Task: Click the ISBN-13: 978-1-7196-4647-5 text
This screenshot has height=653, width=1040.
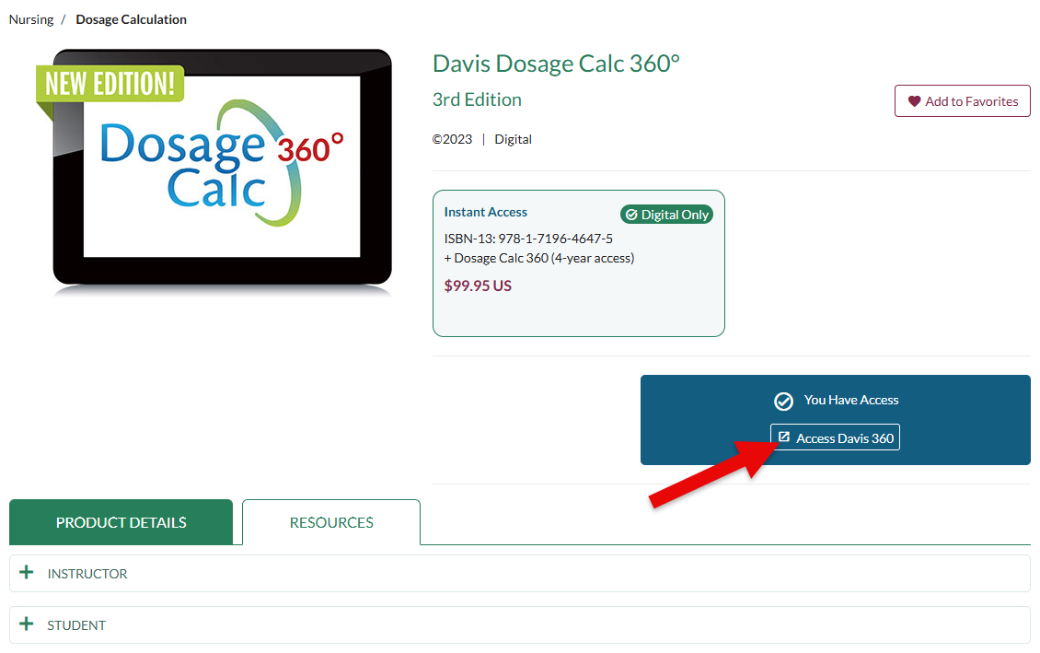Action: click(528, 239)
